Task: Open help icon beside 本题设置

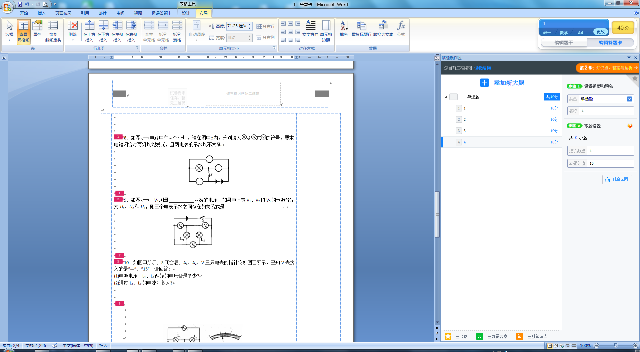Action: [x=630, y=126]
